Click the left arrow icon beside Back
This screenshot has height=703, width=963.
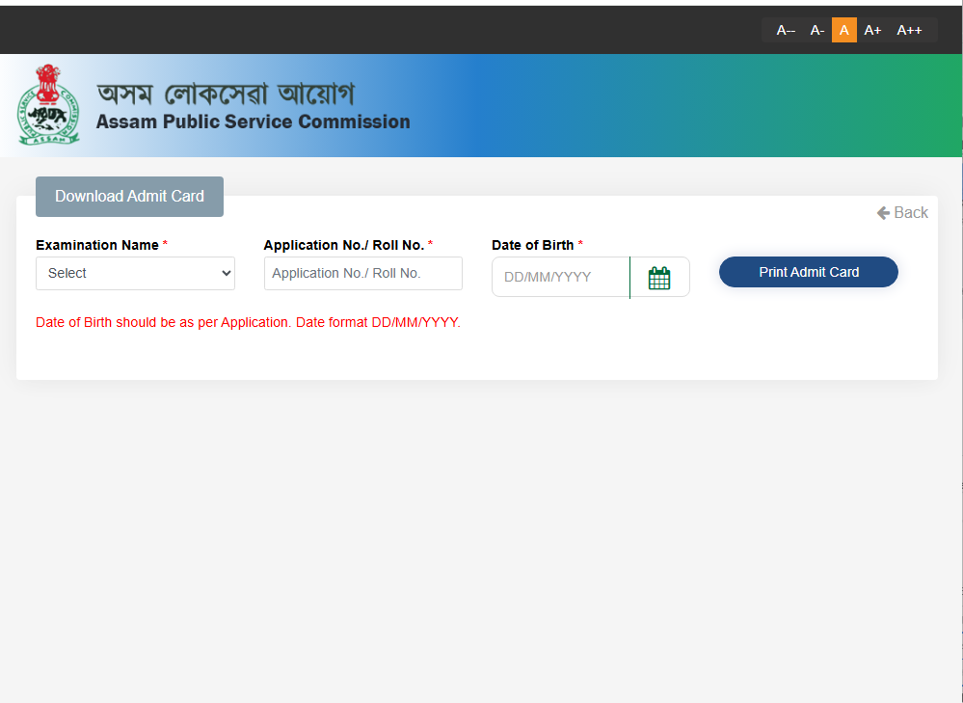(883, 213)
